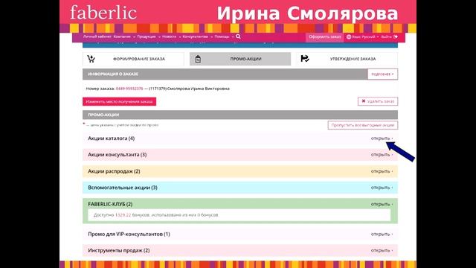Click the cart icon beside Формирование заказа
Viewport: 476px width, 268px height.
[x=91, y=59]
